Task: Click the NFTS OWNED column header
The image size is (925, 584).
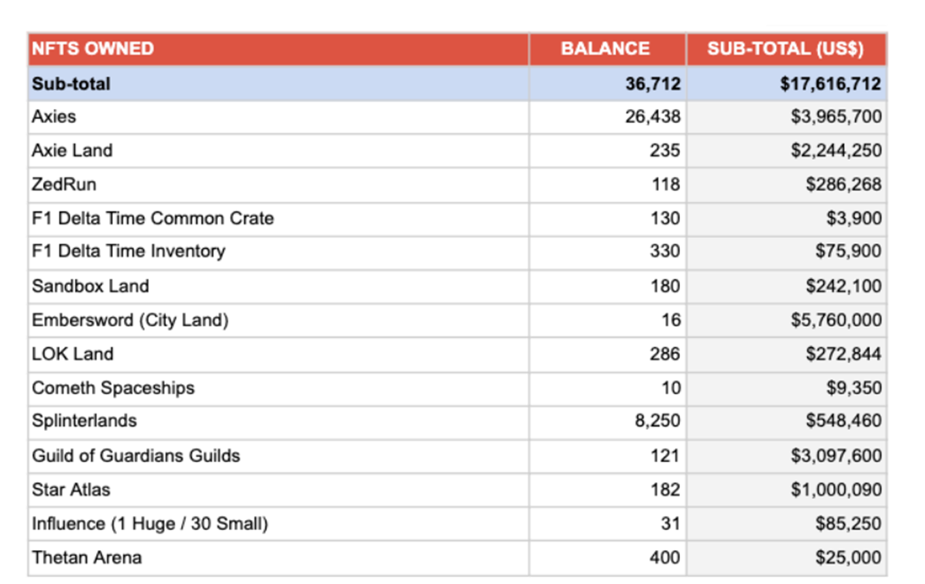Action: pyautogui.click(x=278, y=49)
